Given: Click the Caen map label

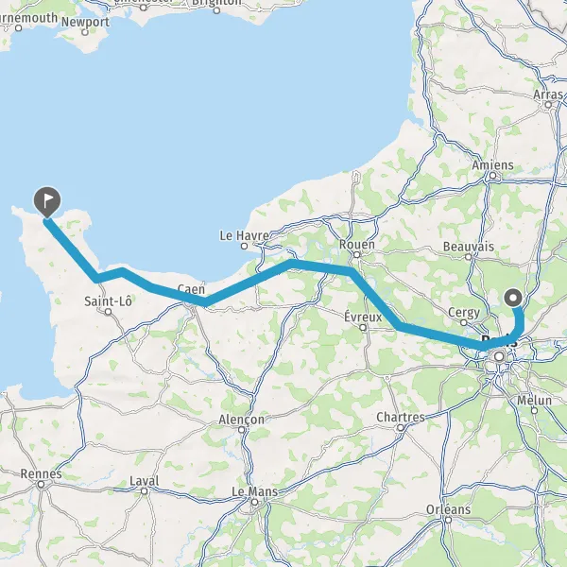Looking at the screenshot, I should point(191,289).
